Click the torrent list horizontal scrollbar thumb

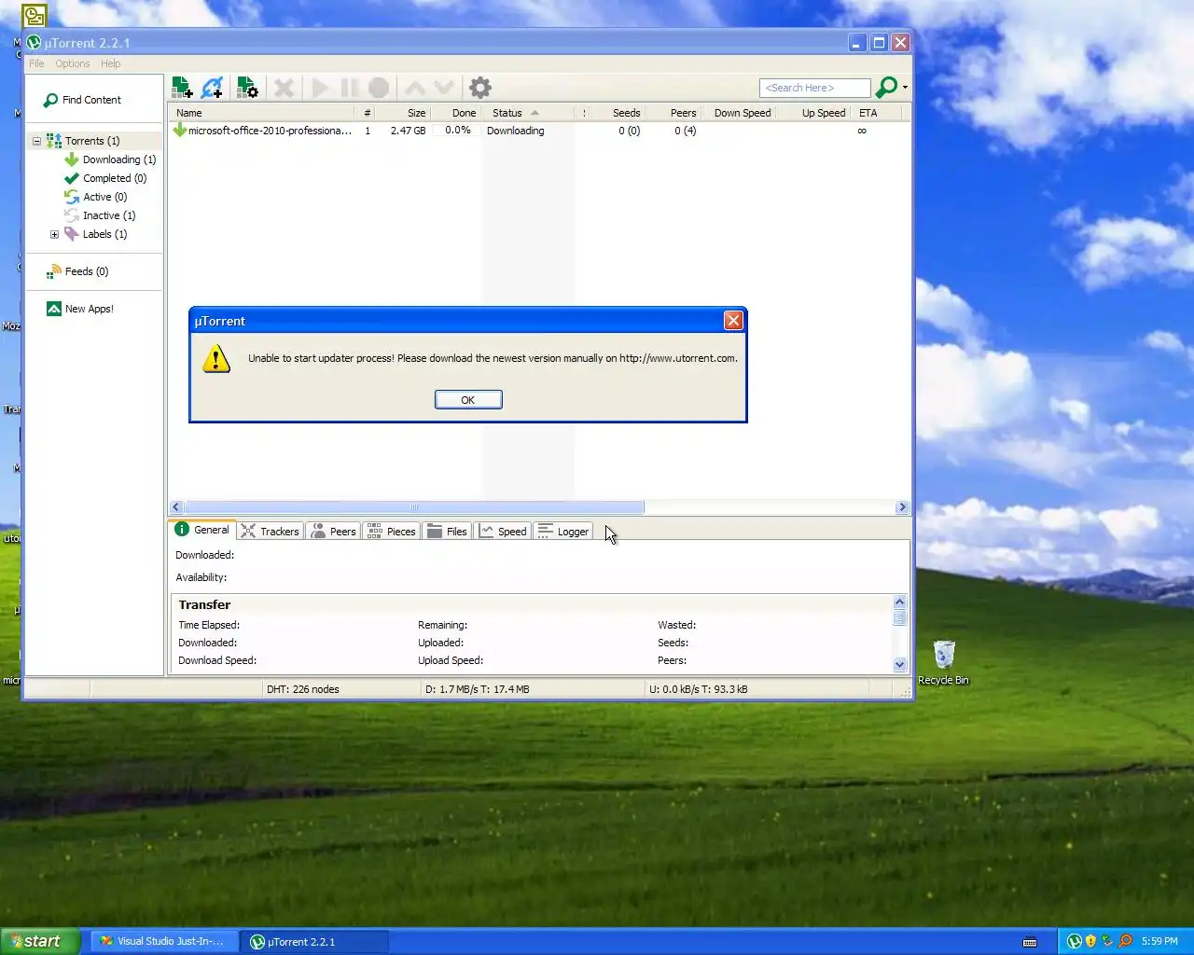click(414, 507)
